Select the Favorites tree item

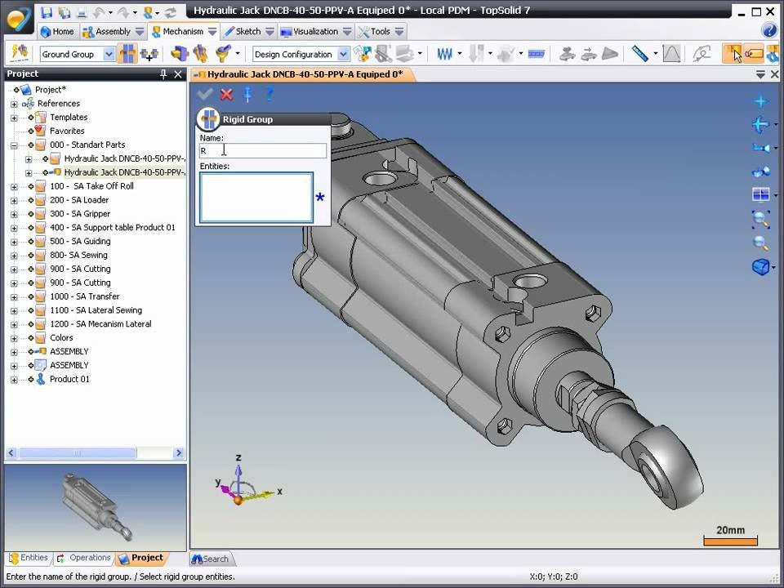coord(67,131)
